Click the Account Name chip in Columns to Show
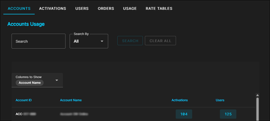 [x=30, y=83]
